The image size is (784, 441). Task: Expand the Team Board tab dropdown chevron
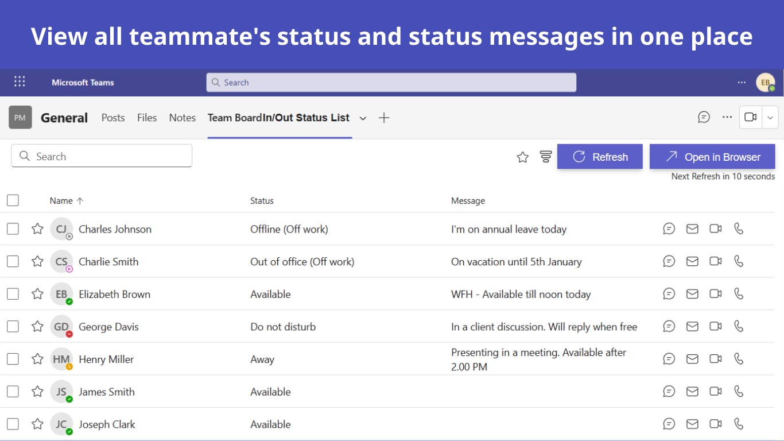click(363, 118)
